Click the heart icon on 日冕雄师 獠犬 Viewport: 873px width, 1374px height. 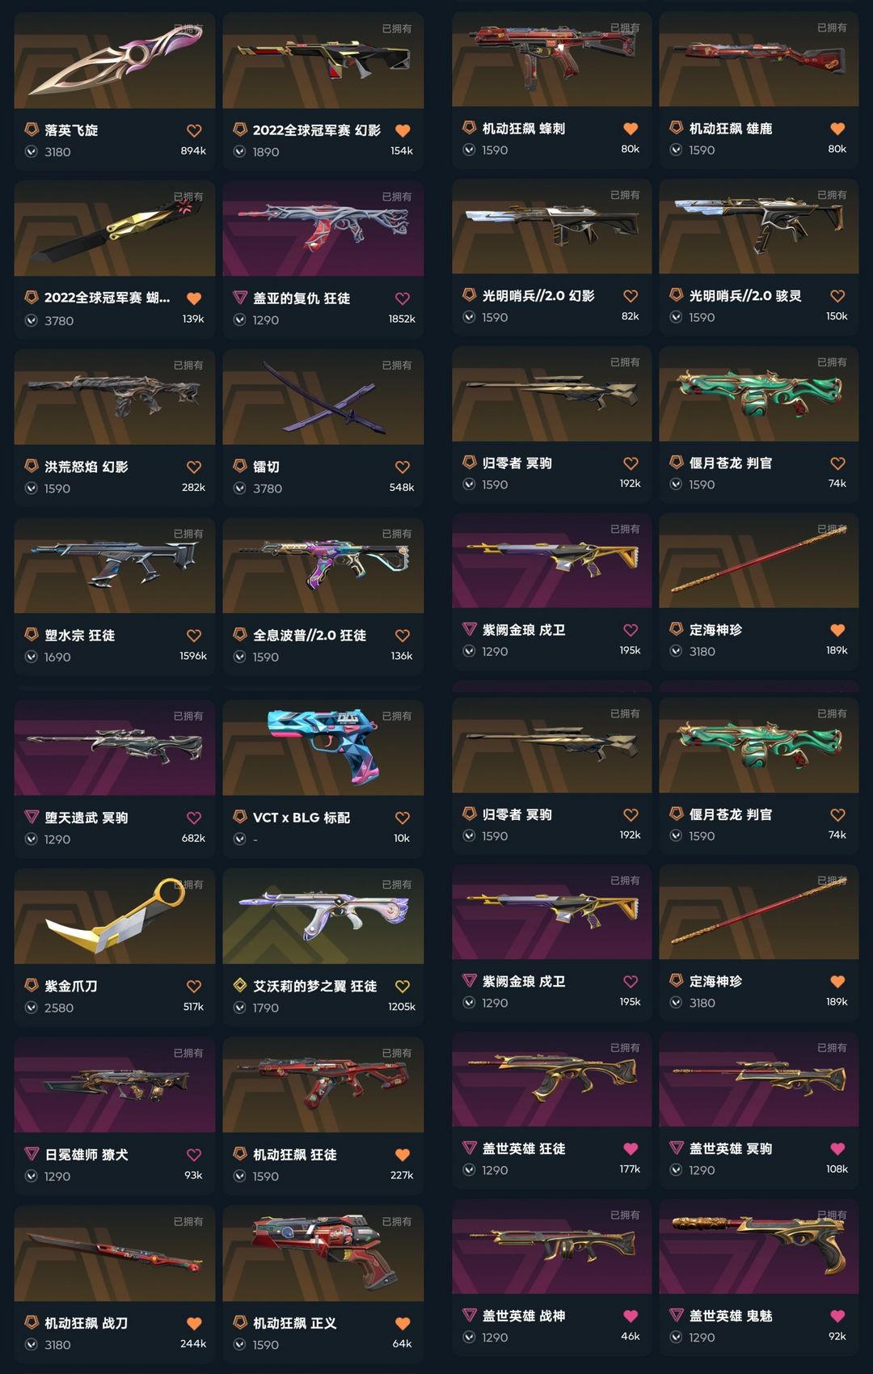tap(194, 1155)
